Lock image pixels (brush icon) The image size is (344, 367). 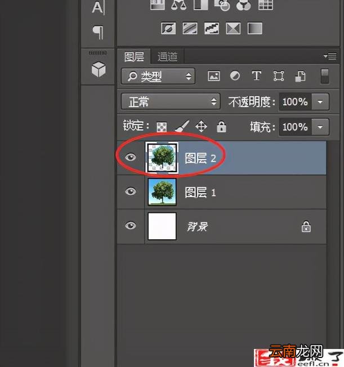click(182, 127)
